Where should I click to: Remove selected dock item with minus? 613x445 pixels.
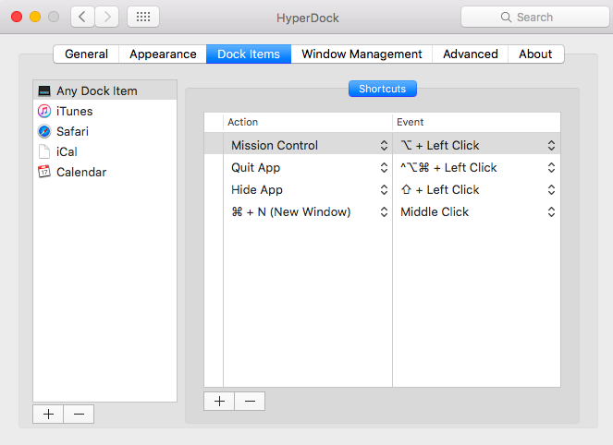point(79,414)
